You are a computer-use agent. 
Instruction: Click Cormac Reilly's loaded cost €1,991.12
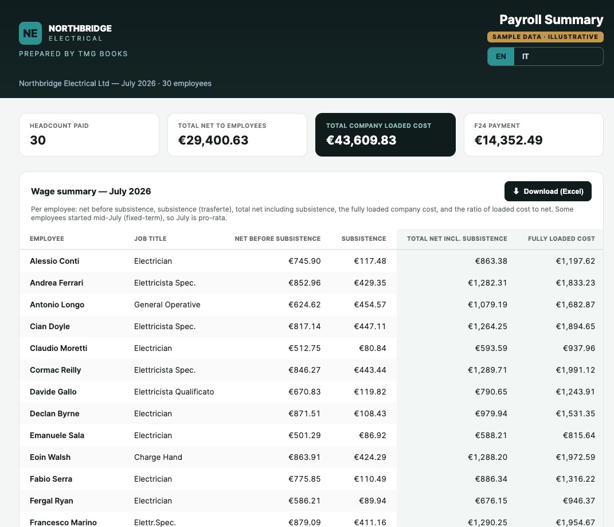575,370
